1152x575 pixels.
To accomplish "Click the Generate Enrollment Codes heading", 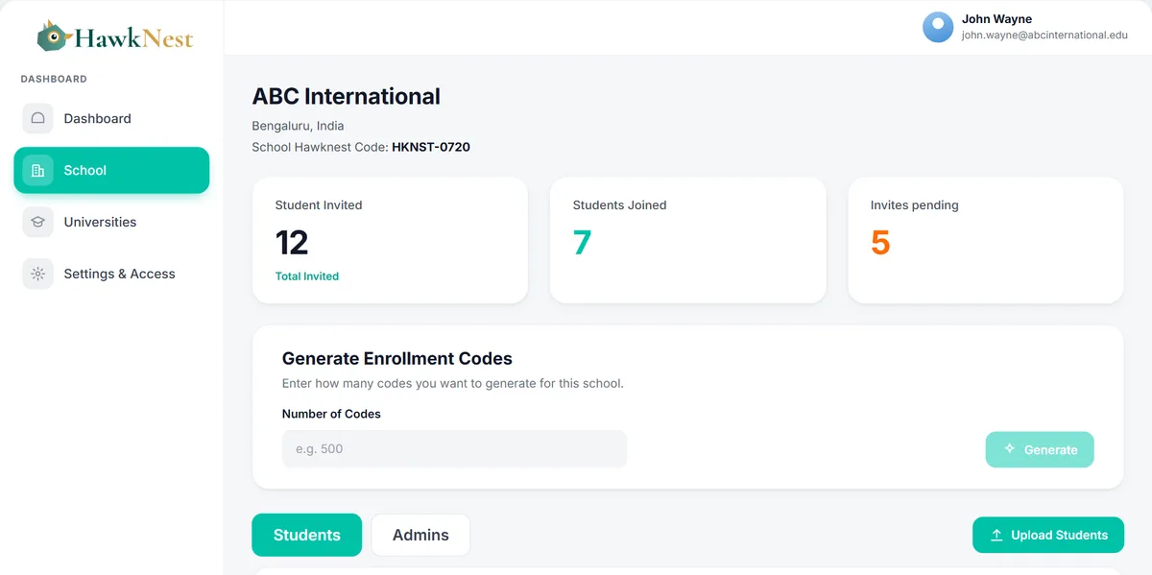I will [x=397, y=359].
